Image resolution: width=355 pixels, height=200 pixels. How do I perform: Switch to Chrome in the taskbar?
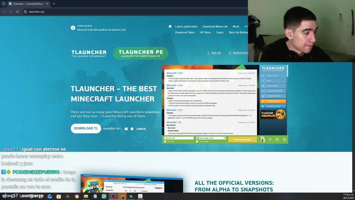[122, 196]
